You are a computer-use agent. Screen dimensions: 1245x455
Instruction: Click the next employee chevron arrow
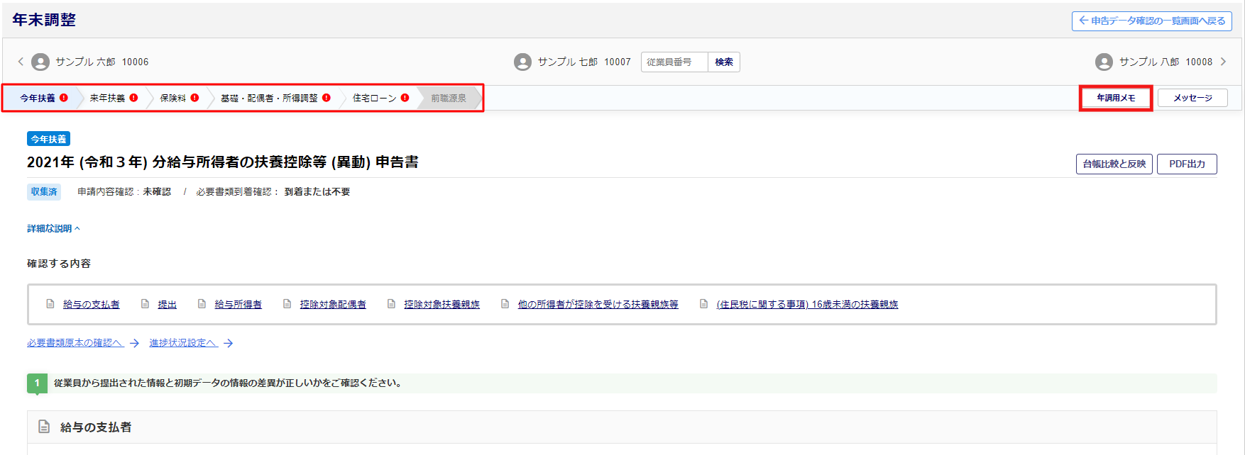tap(1223, 62)
